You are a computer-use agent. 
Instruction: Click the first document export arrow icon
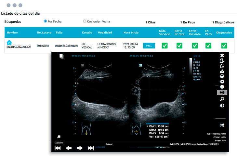coord(222,60)
